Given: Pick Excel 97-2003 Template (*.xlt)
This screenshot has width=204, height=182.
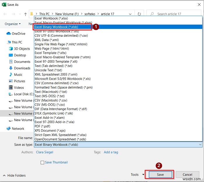Looking at the screenshot, I should [118, 61].
